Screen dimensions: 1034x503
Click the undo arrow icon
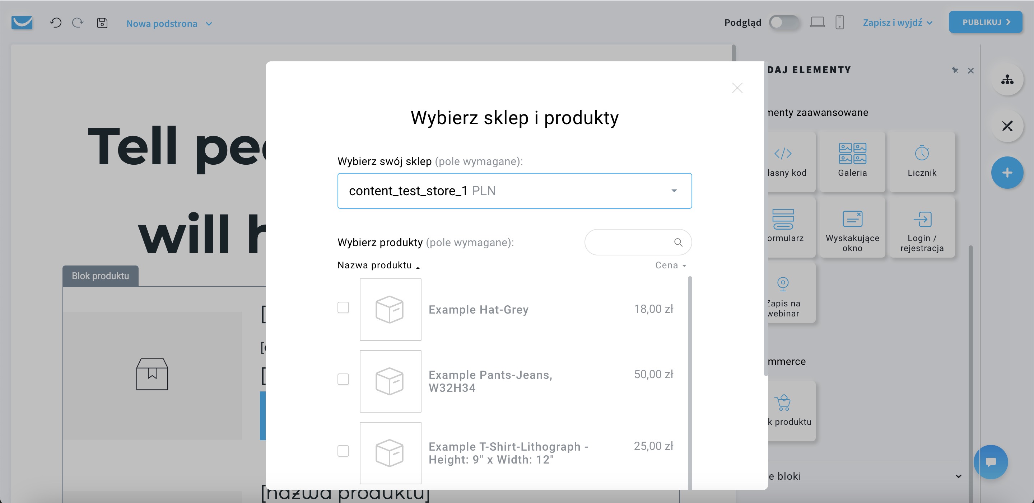(x=55, y=23)
